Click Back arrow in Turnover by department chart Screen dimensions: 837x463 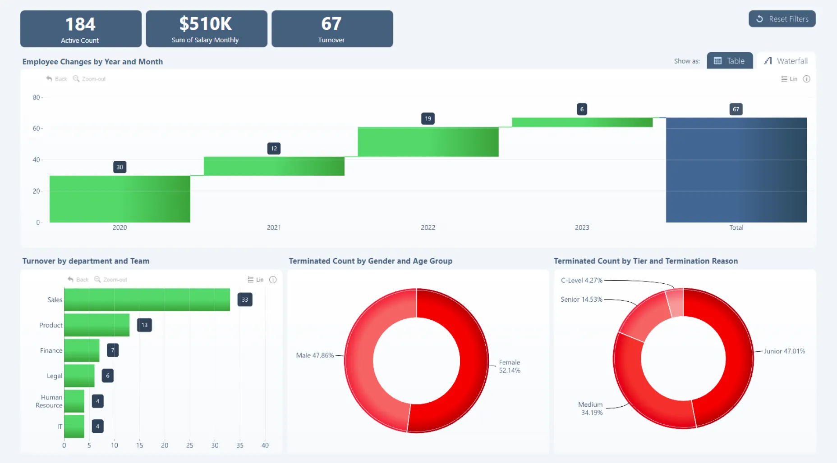point(70,280)
